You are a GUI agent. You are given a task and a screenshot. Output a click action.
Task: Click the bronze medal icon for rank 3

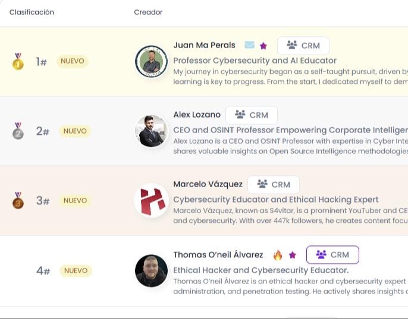click(18, 200)
